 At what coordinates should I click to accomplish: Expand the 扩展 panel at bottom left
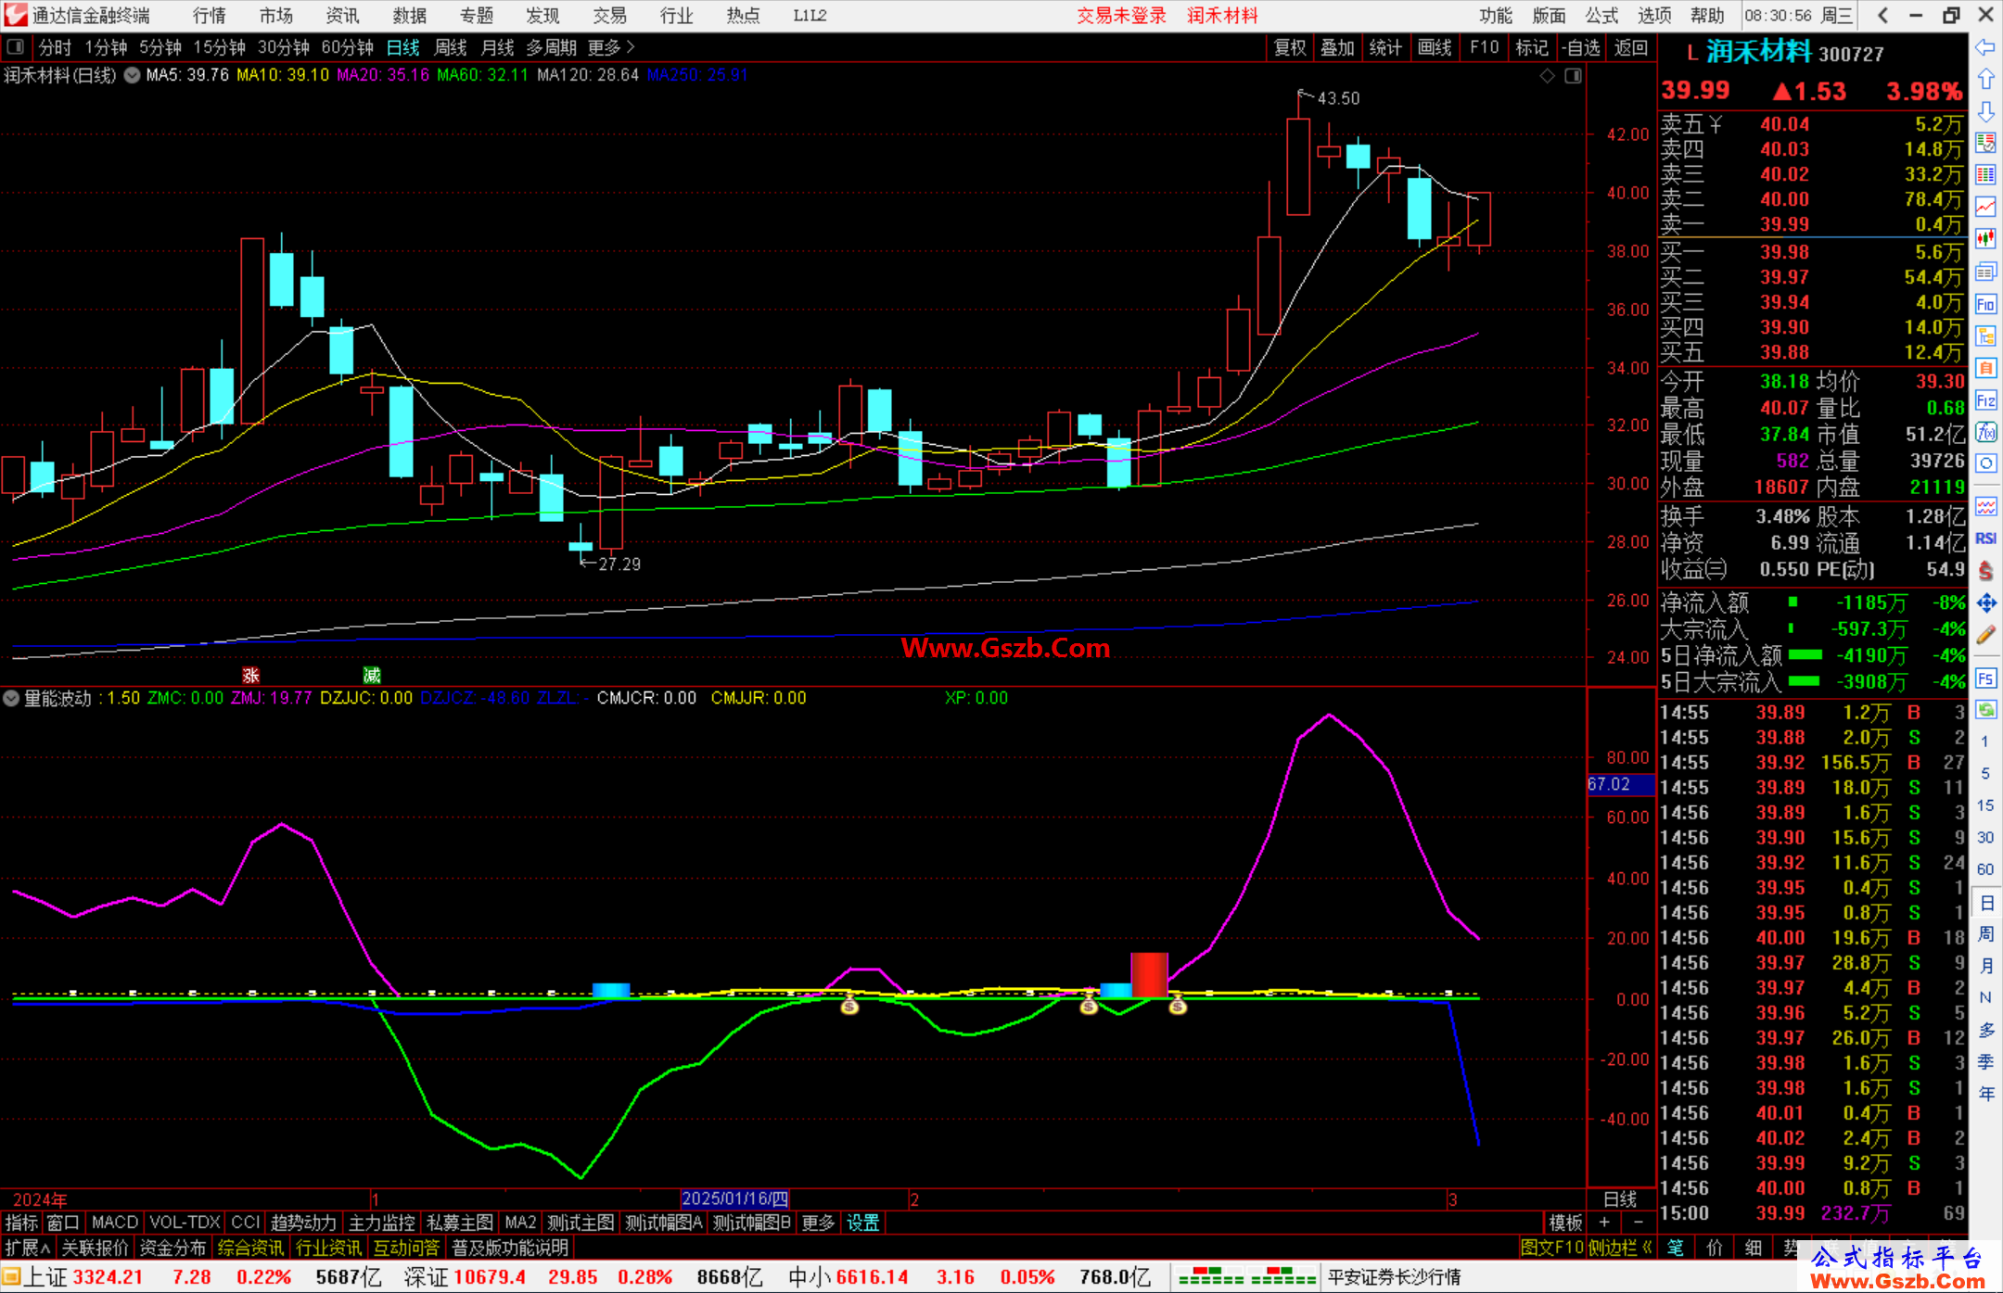(x=28, y=1248)
